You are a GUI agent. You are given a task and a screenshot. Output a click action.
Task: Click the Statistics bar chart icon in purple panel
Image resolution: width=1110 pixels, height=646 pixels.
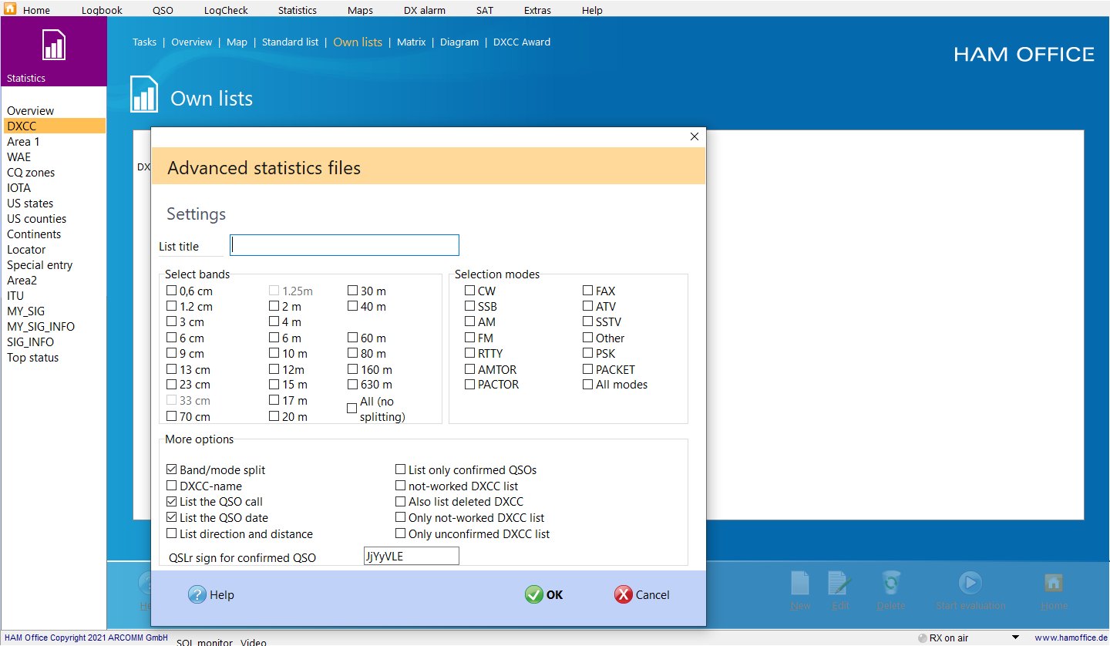click(x=53, y=45)
